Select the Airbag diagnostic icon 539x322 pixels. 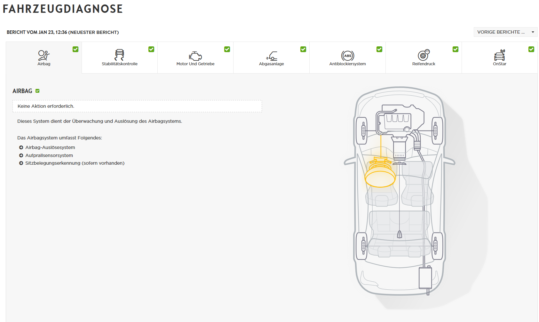point(44,55)
